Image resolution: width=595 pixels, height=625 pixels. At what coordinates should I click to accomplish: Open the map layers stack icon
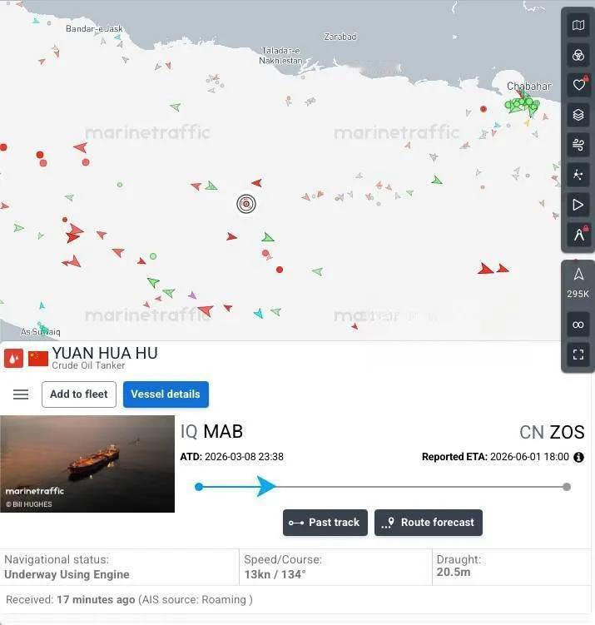(578, 115)
